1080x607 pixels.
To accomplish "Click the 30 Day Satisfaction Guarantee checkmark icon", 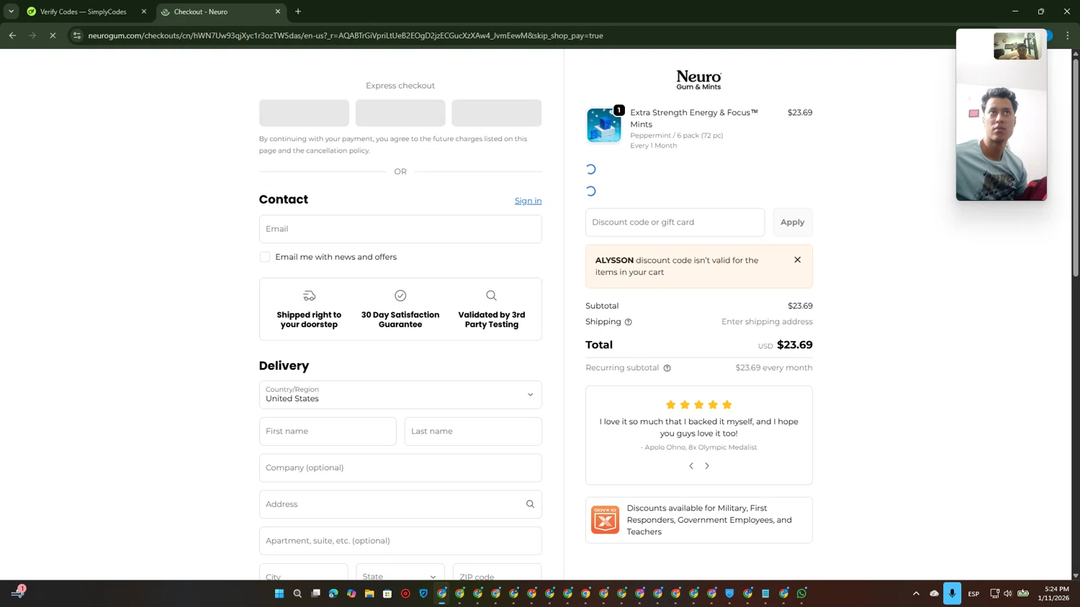I will pos(400,296).
